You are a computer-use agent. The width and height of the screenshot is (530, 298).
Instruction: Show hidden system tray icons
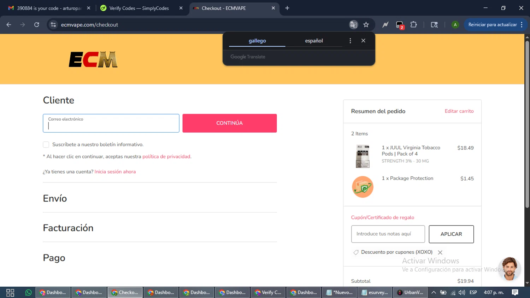pos(434,292)
